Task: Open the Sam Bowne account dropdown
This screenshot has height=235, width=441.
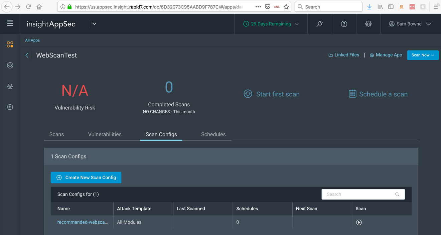Action: (410, 24)
